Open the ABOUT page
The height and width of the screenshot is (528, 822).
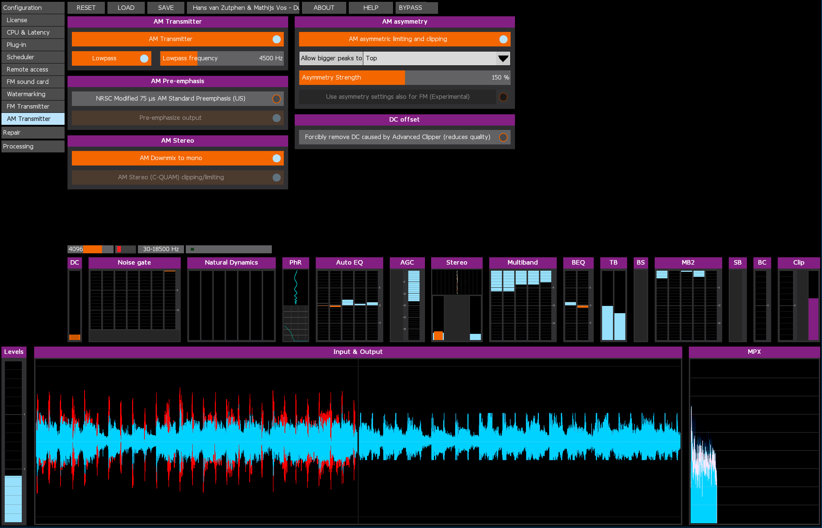324,8
